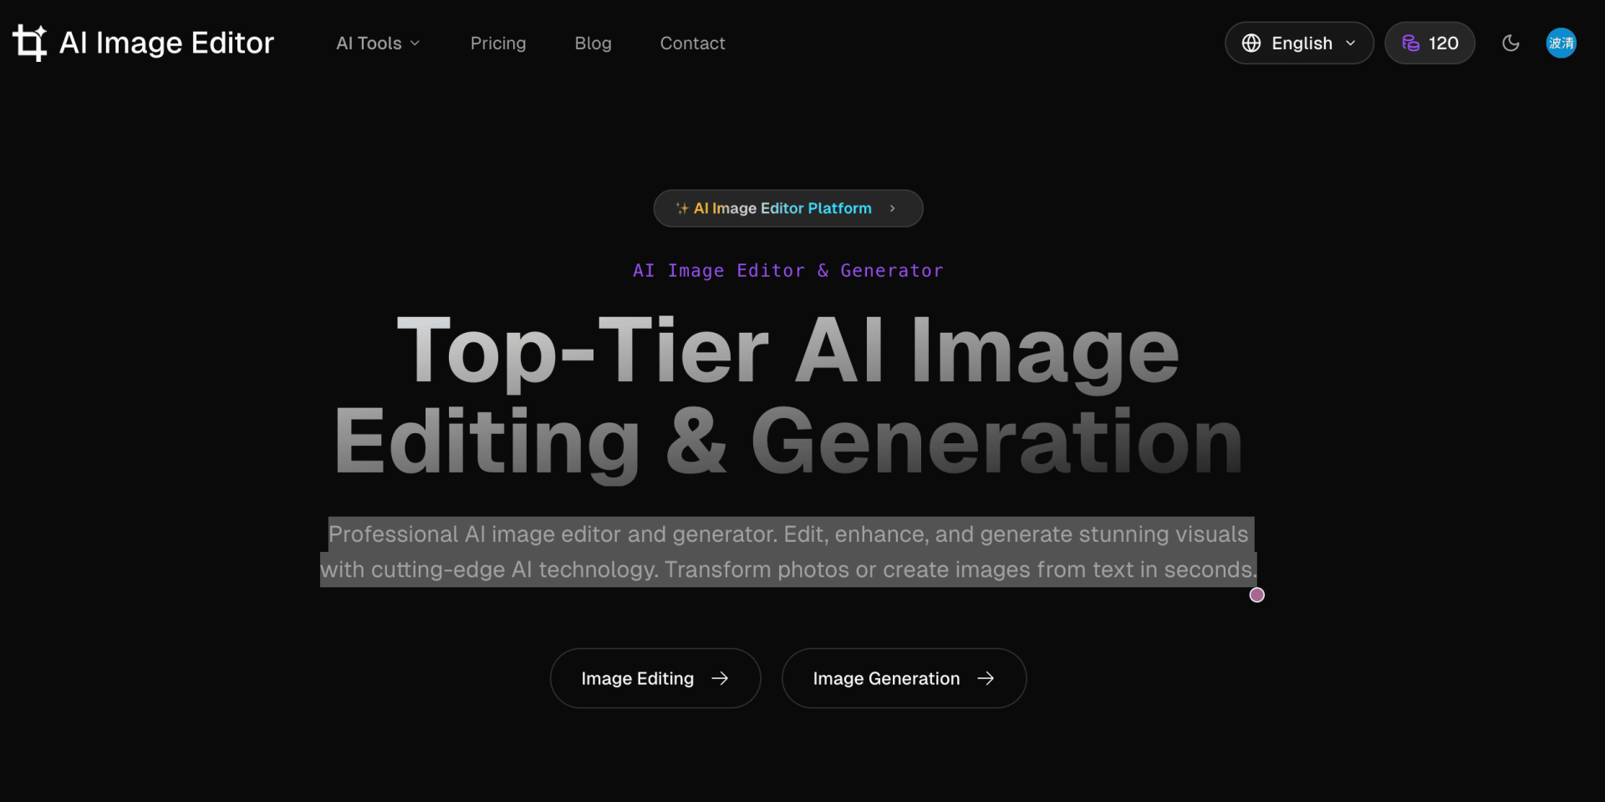This screenshot has width=1605, height=802.
Task: Navigate to the Contact page
Action: [x=692, y=43]
